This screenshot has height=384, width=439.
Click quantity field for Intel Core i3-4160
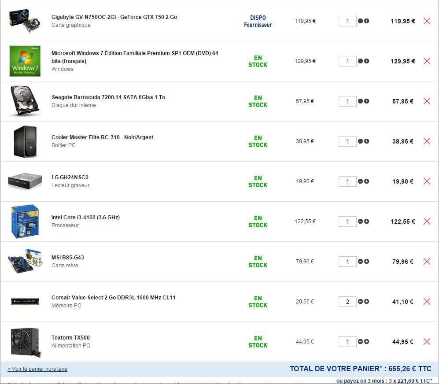(347, 221)
